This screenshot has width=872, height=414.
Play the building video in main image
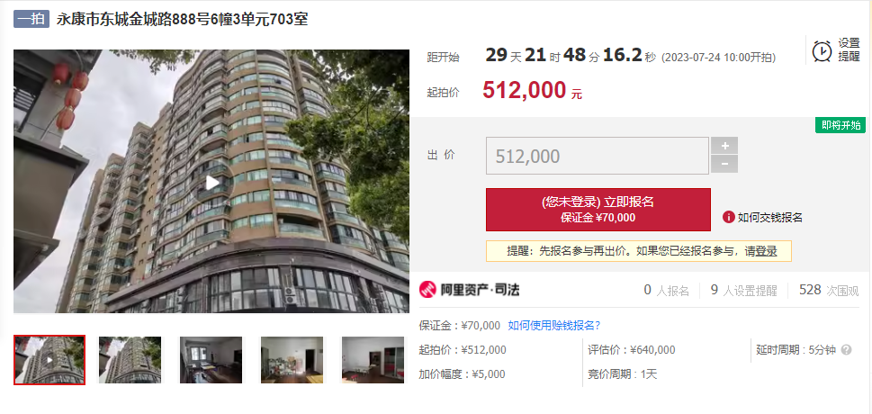211,182
